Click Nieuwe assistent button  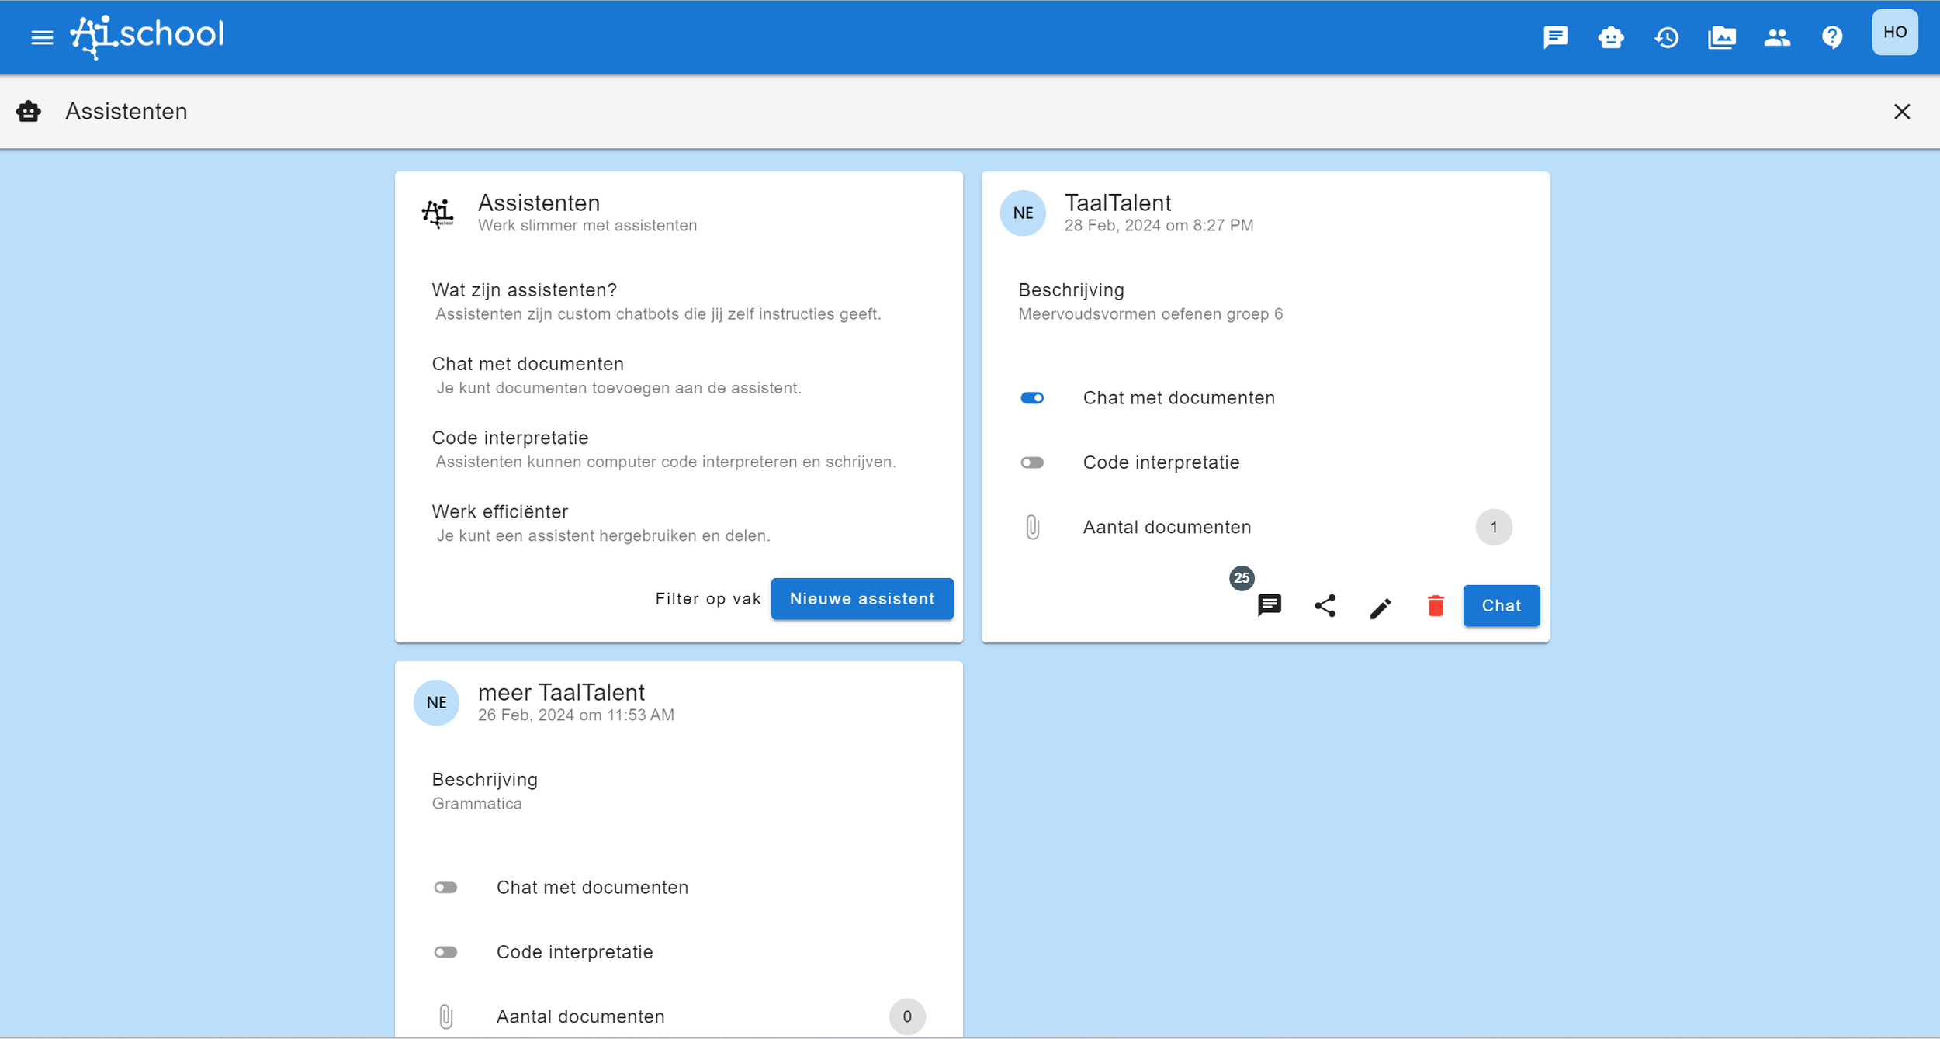pyautogui.click(x=862, y=599)
